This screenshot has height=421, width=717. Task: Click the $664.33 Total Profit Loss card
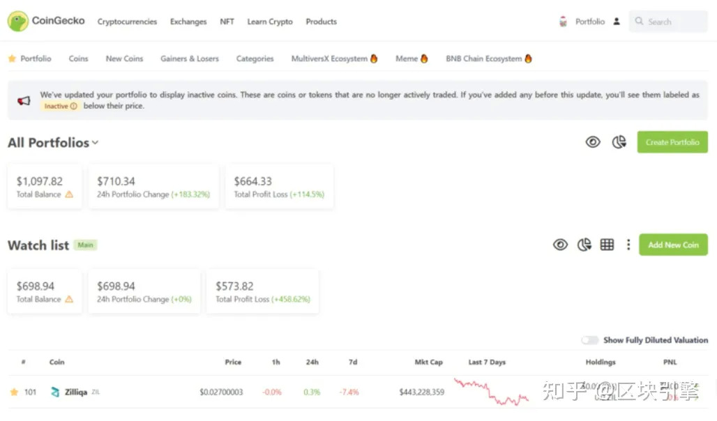point(279,187)
